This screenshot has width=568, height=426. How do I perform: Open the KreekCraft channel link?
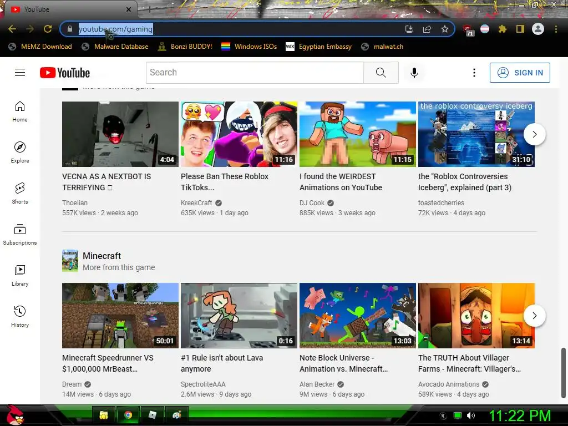point(196,203)
